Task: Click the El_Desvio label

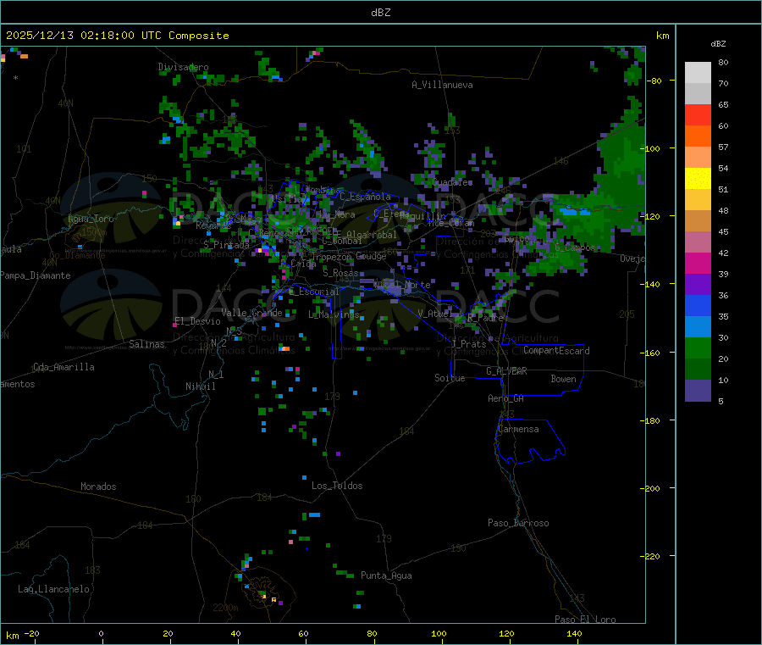Action: (x=197, y=321)
